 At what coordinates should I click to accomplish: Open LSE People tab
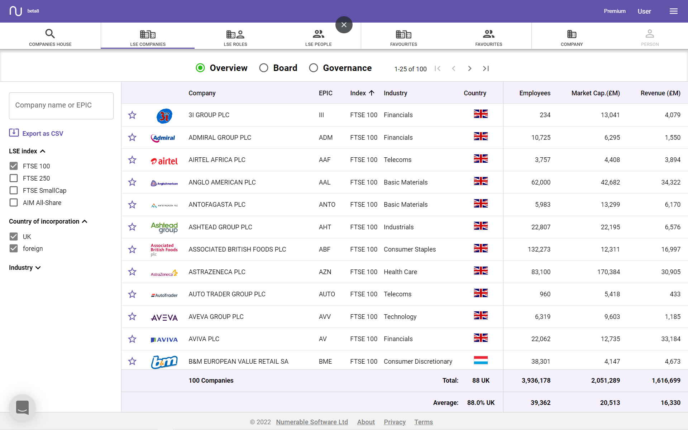tap(318, 38)
